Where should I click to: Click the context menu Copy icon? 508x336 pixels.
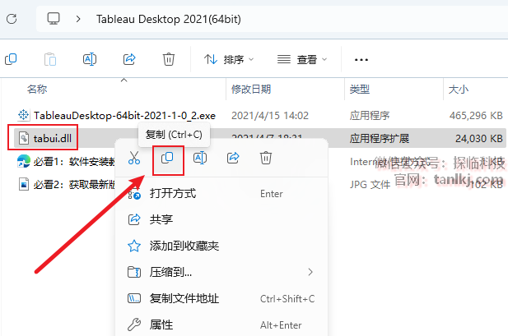point(167,158)
